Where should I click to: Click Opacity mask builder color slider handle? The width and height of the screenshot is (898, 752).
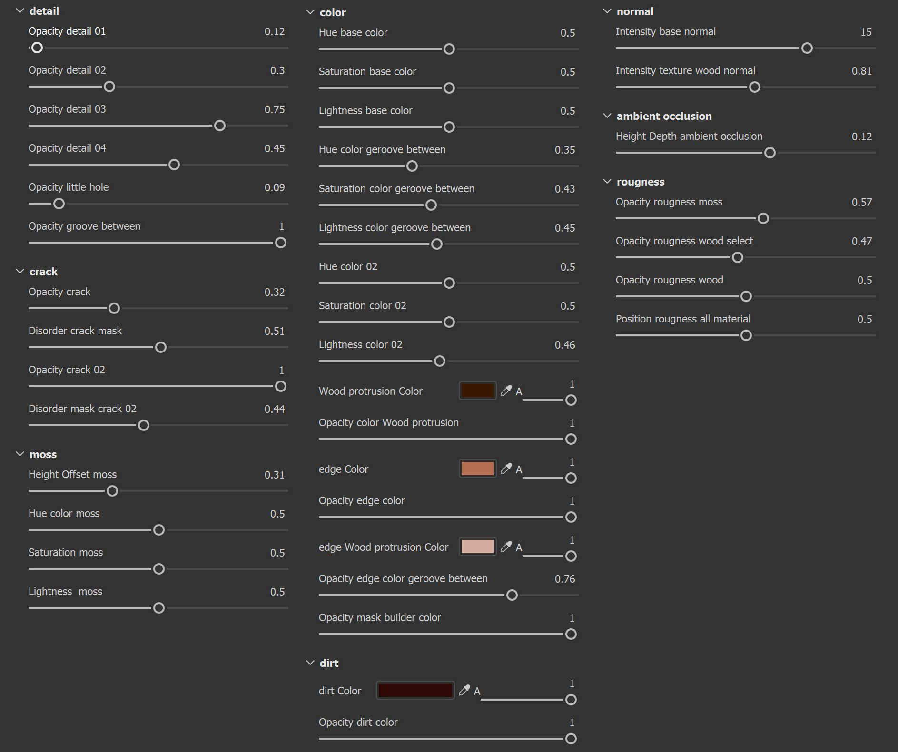coord(571,634)
